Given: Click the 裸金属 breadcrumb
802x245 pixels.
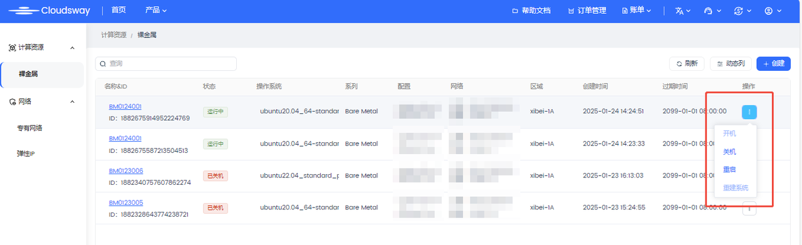Looking at the screenshot, I should pos(147,35).
